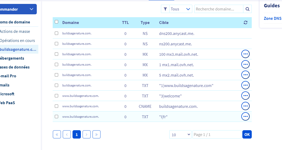The image size is (282, 150).
Task: Go to first page of results
Action: [x=57, y=134]
